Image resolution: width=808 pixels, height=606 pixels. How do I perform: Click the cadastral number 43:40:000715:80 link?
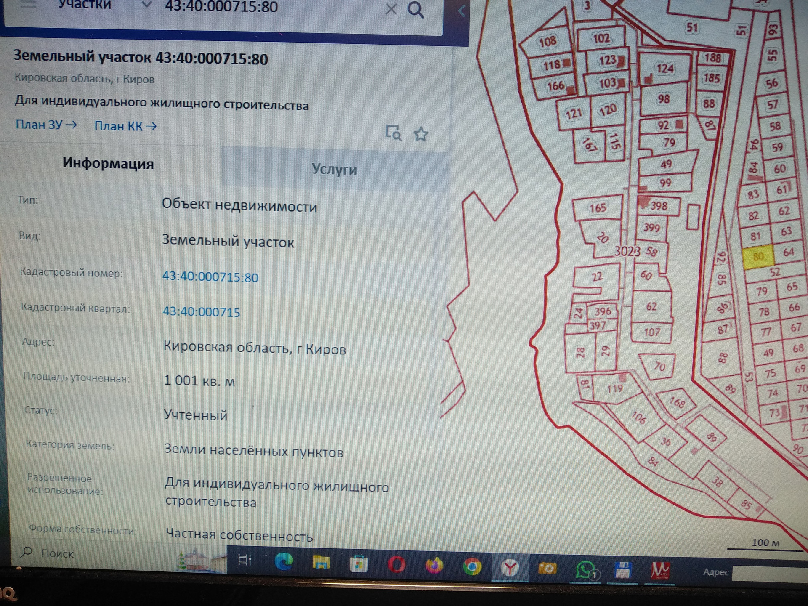[210, 277]
